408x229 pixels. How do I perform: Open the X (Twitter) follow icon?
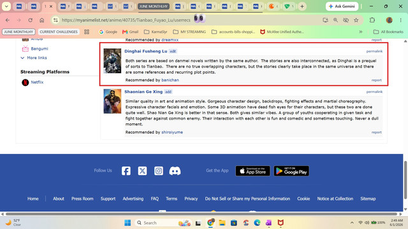click(142, 171)
